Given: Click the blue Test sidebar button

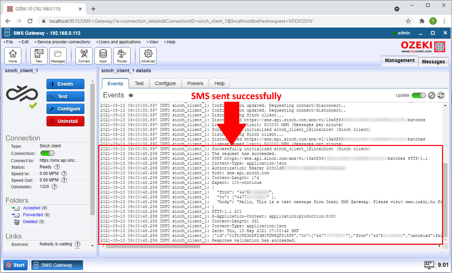Looking at the screenshot, I should point(65,96).
